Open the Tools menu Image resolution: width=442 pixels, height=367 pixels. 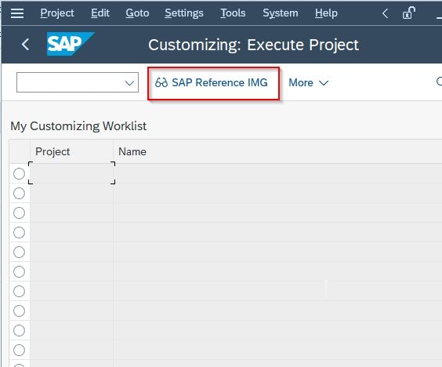point(233,13)
